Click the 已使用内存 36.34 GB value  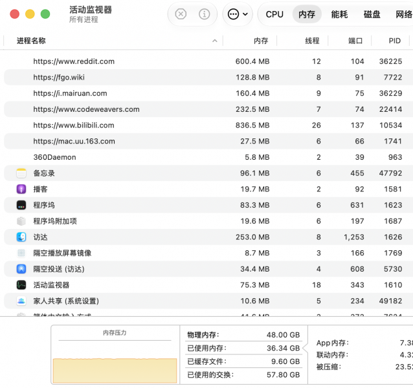[283, 349]
